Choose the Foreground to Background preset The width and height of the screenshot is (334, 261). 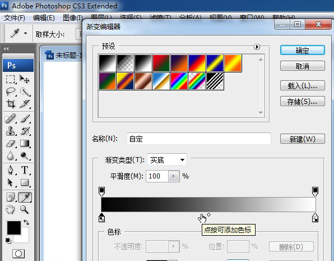[x=108, y=63]
